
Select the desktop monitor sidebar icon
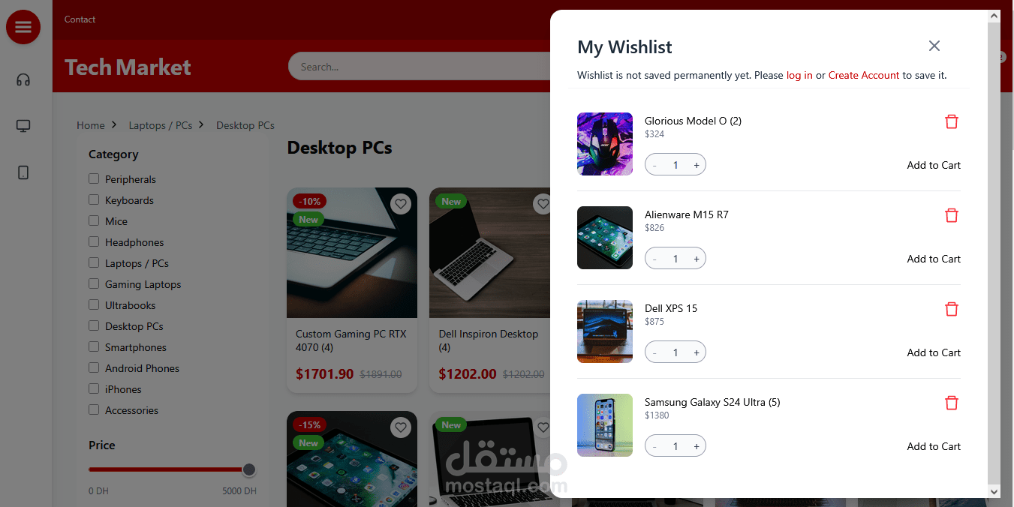23,126
